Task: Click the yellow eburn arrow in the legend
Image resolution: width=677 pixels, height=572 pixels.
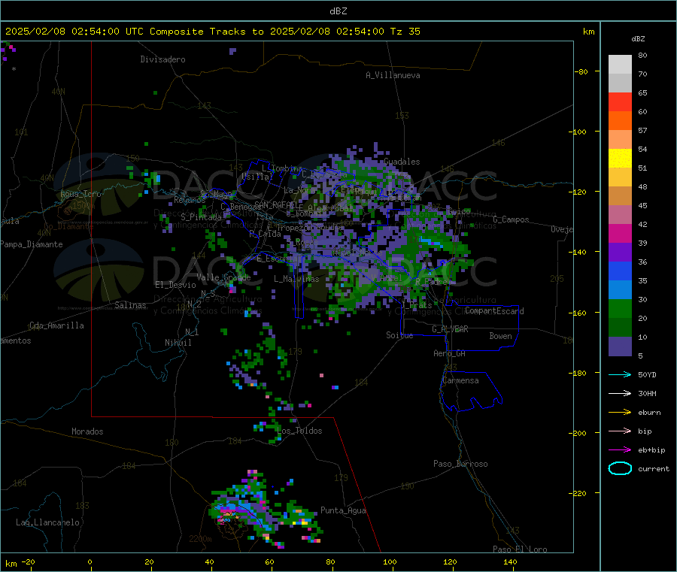Action: (620, 413)
